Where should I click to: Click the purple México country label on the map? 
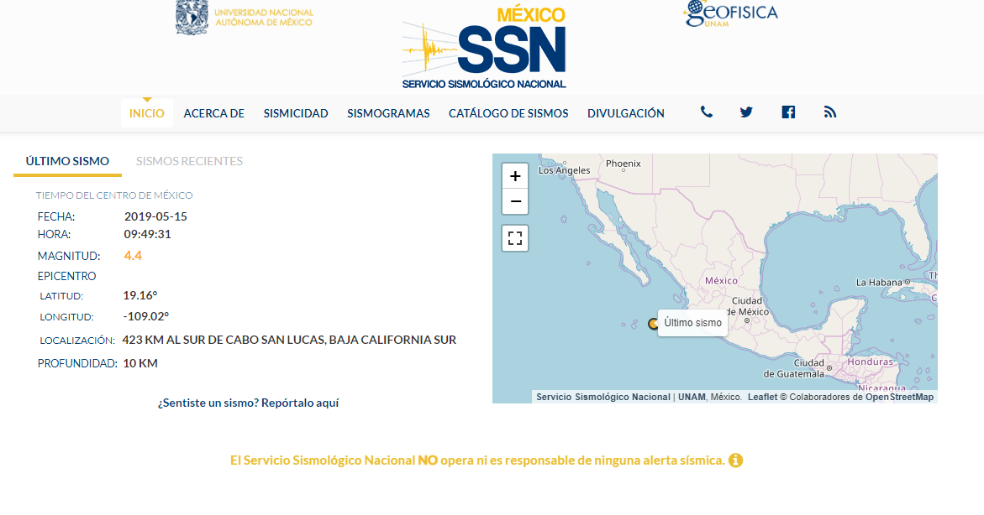point(721,281)
